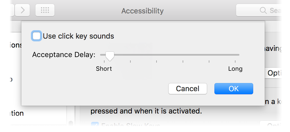This screenshot has width=290, height=132.
Task: Select the sidebar item ending in "tion"
Action: (x=17, y=113)
